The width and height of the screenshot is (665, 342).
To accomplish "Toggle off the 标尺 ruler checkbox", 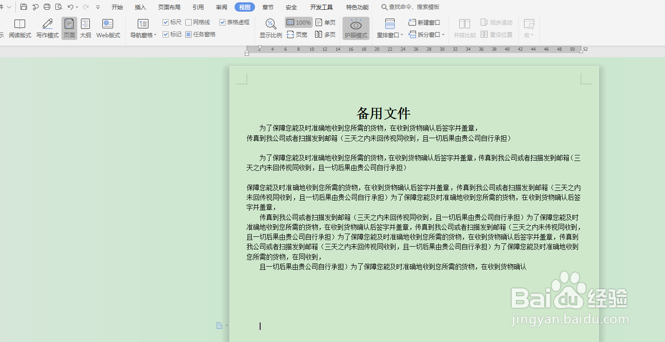I will 166,21.
